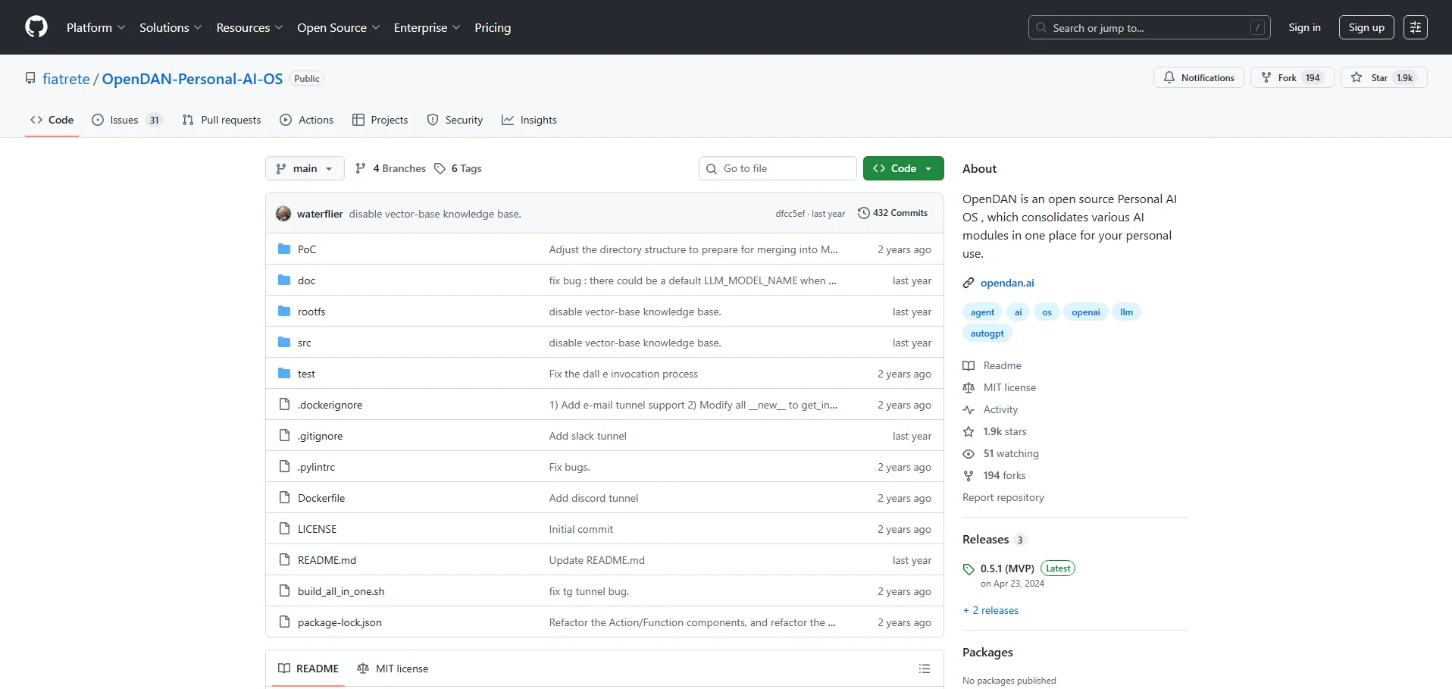
Task: Open the 432 Commits history
Action: click(x=893, y=213)
